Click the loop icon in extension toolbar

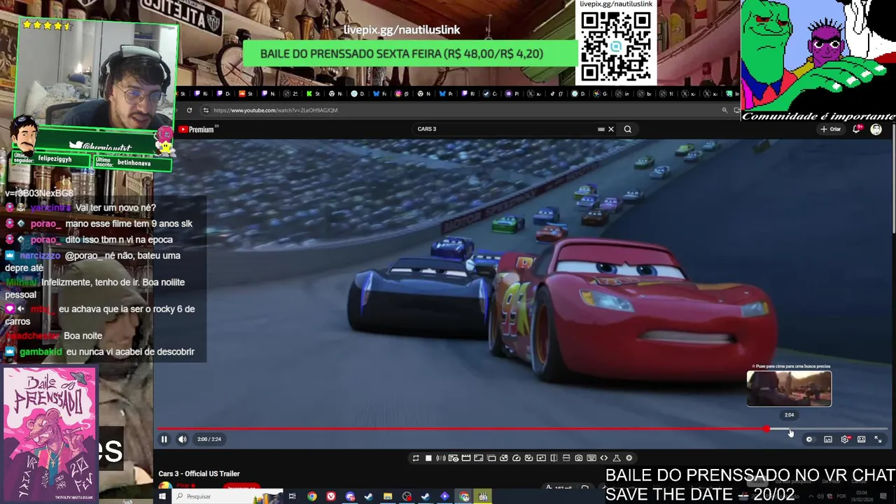click(415, 458)
